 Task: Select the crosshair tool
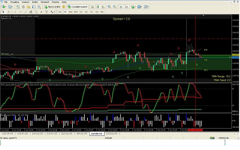point(8,12)
